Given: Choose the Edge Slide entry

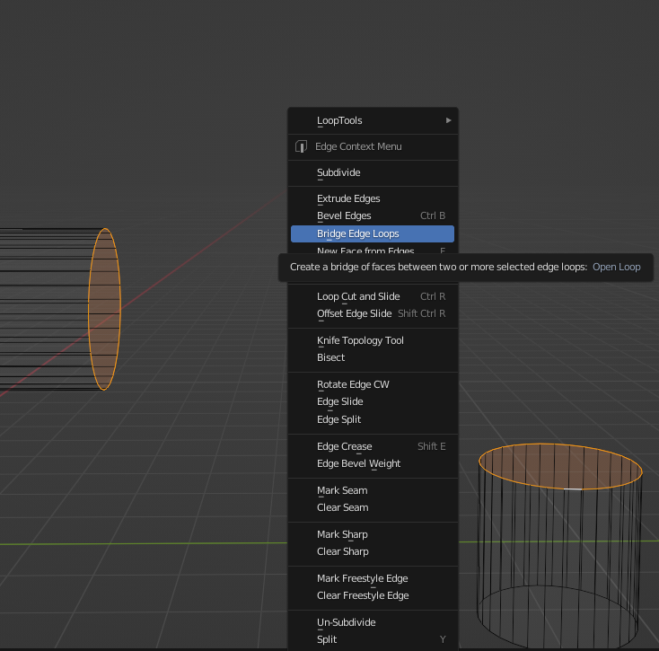Looking at the screenshot, I should (373, 401).
